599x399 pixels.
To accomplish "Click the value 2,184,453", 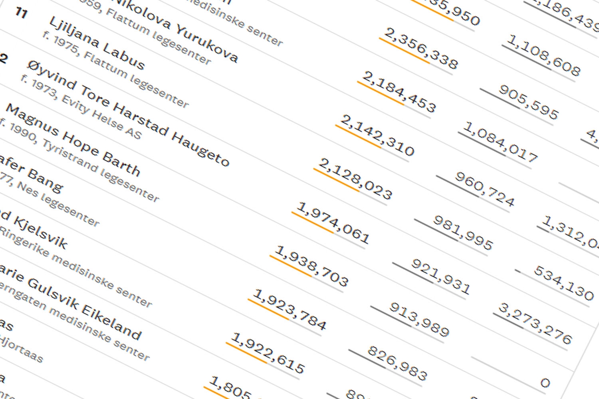I will pyautogui.click(x=399, y=92).
